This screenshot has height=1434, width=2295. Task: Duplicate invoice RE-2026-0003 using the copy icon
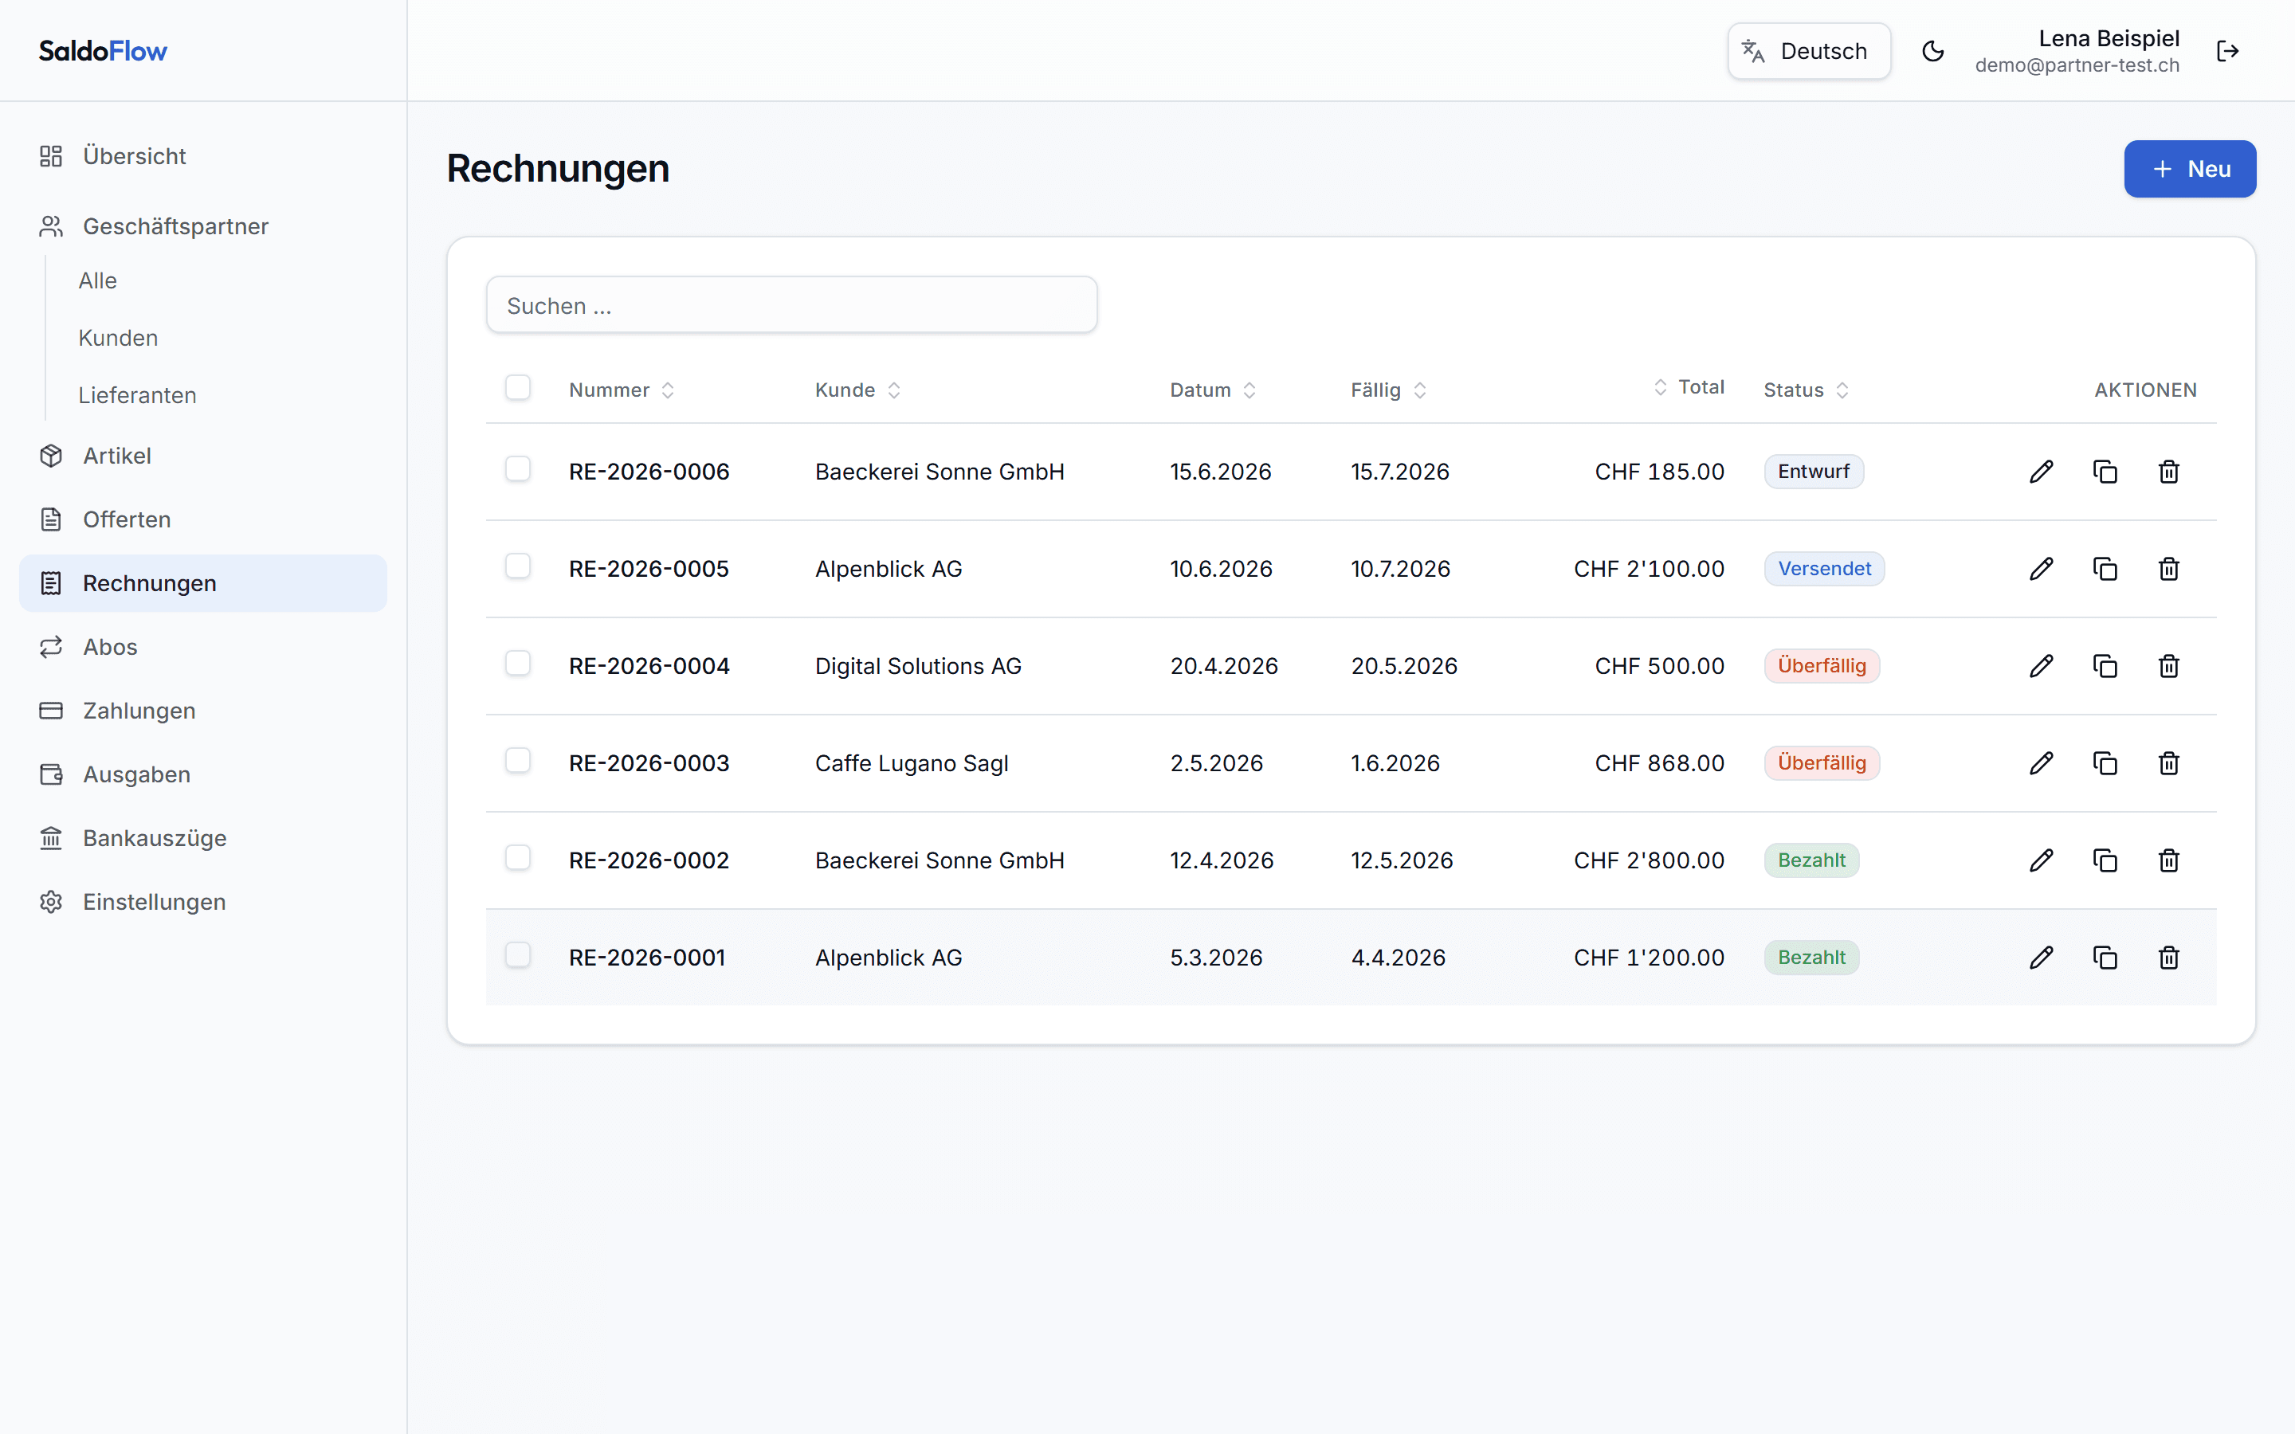2105,763
